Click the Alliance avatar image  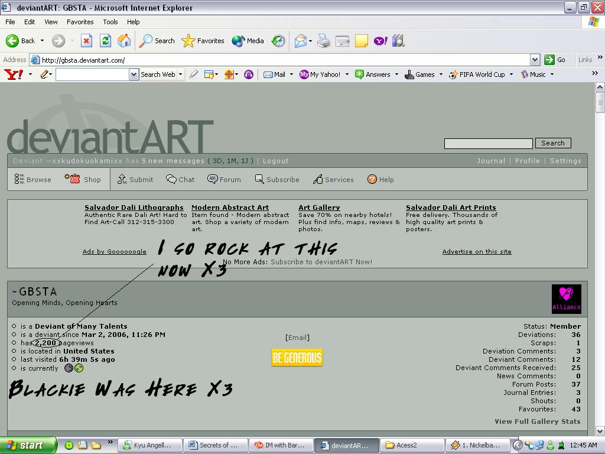click(x=567, y=299)
